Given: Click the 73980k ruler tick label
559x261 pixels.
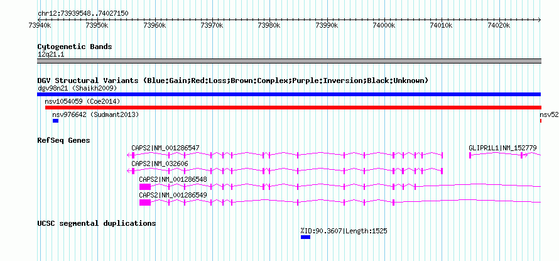Looking at the screenshot, I should pos(269,25).
